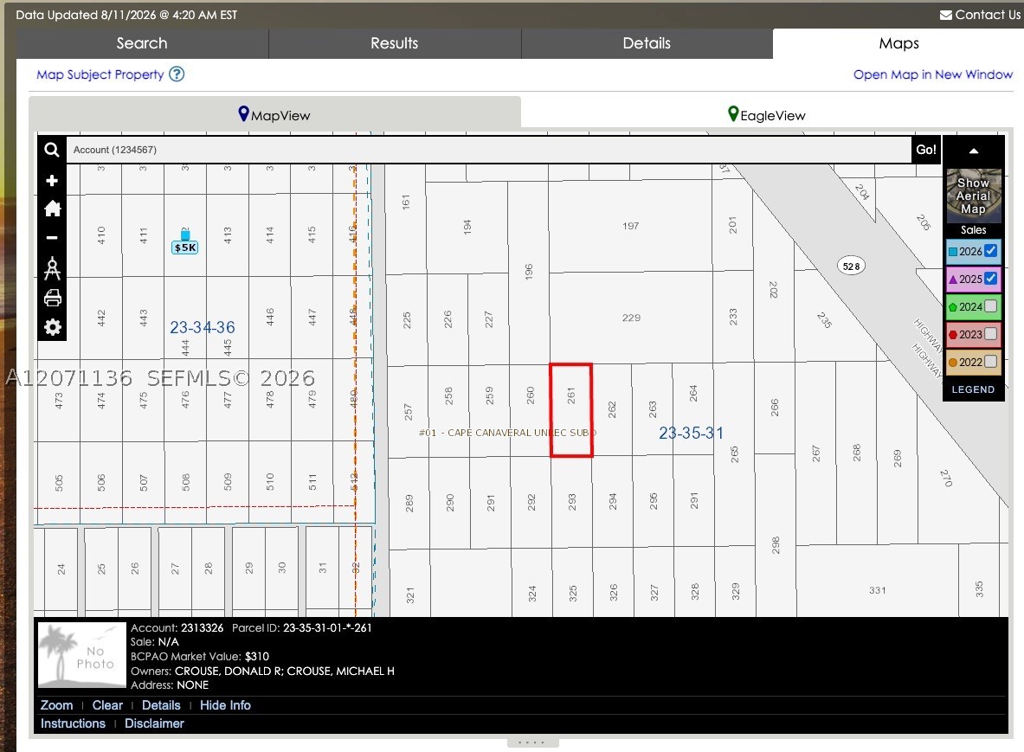Click the 2023 red circle legend symbol
Viewport: 1024px width, 752px height.
coord(953,335)
